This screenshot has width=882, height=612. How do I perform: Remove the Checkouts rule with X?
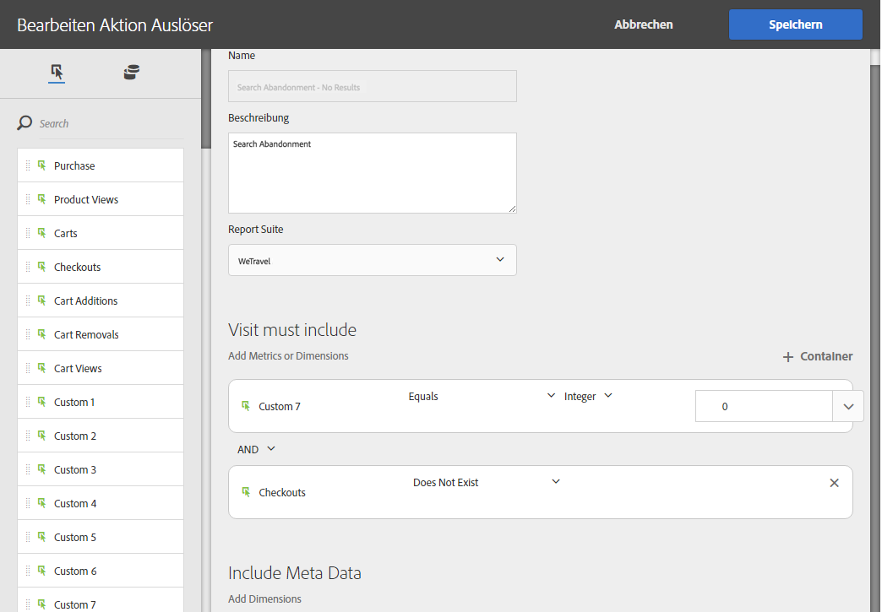point(834,483)
